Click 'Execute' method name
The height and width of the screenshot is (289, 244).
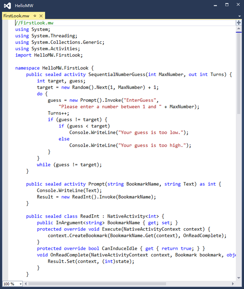click(111, 229)
